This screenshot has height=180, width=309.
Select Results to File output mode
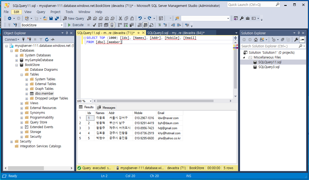point(151,25)
